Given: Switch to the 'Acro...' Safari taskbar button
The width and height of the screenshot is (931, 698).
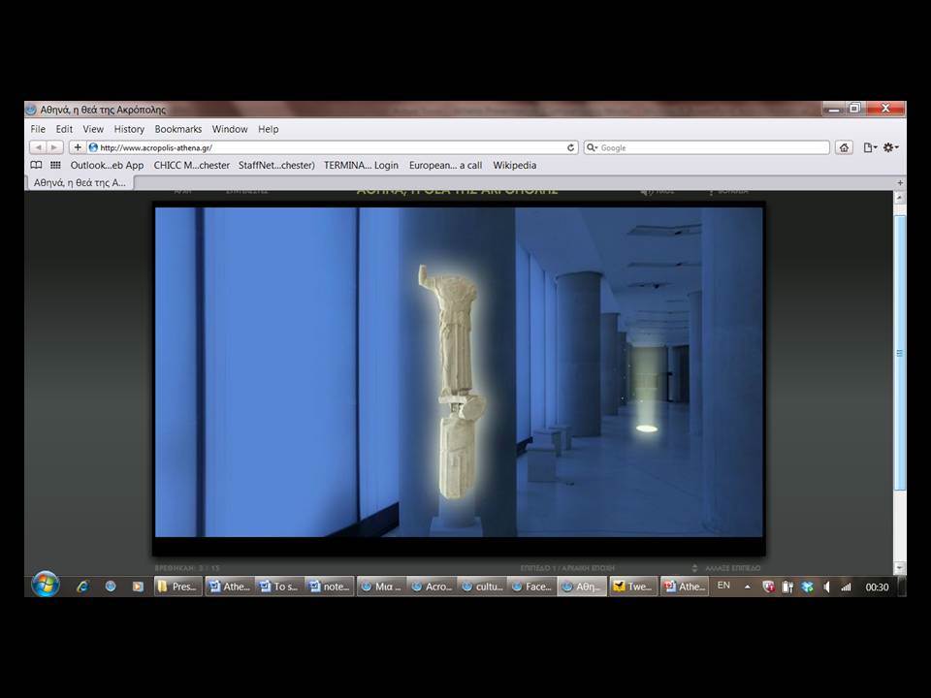Looking at the screenshot, I should [432, 587].
